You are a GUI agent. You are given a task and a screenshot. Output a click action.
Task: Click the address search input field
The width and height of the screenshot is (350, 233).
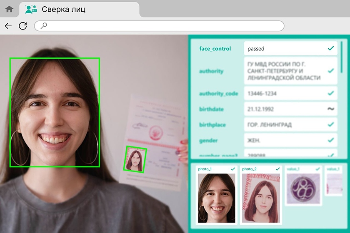(162, 26)
